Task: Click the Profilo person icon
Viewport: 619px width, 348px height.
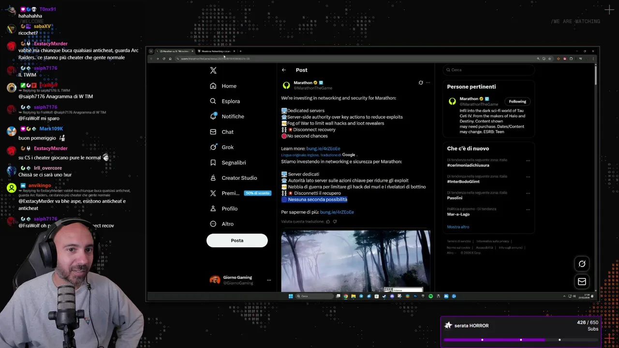Action: pyautogui.click(x=213, y=208)
